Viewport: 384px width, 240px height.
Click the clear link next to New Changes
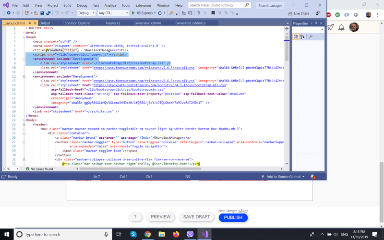point(243,211)
